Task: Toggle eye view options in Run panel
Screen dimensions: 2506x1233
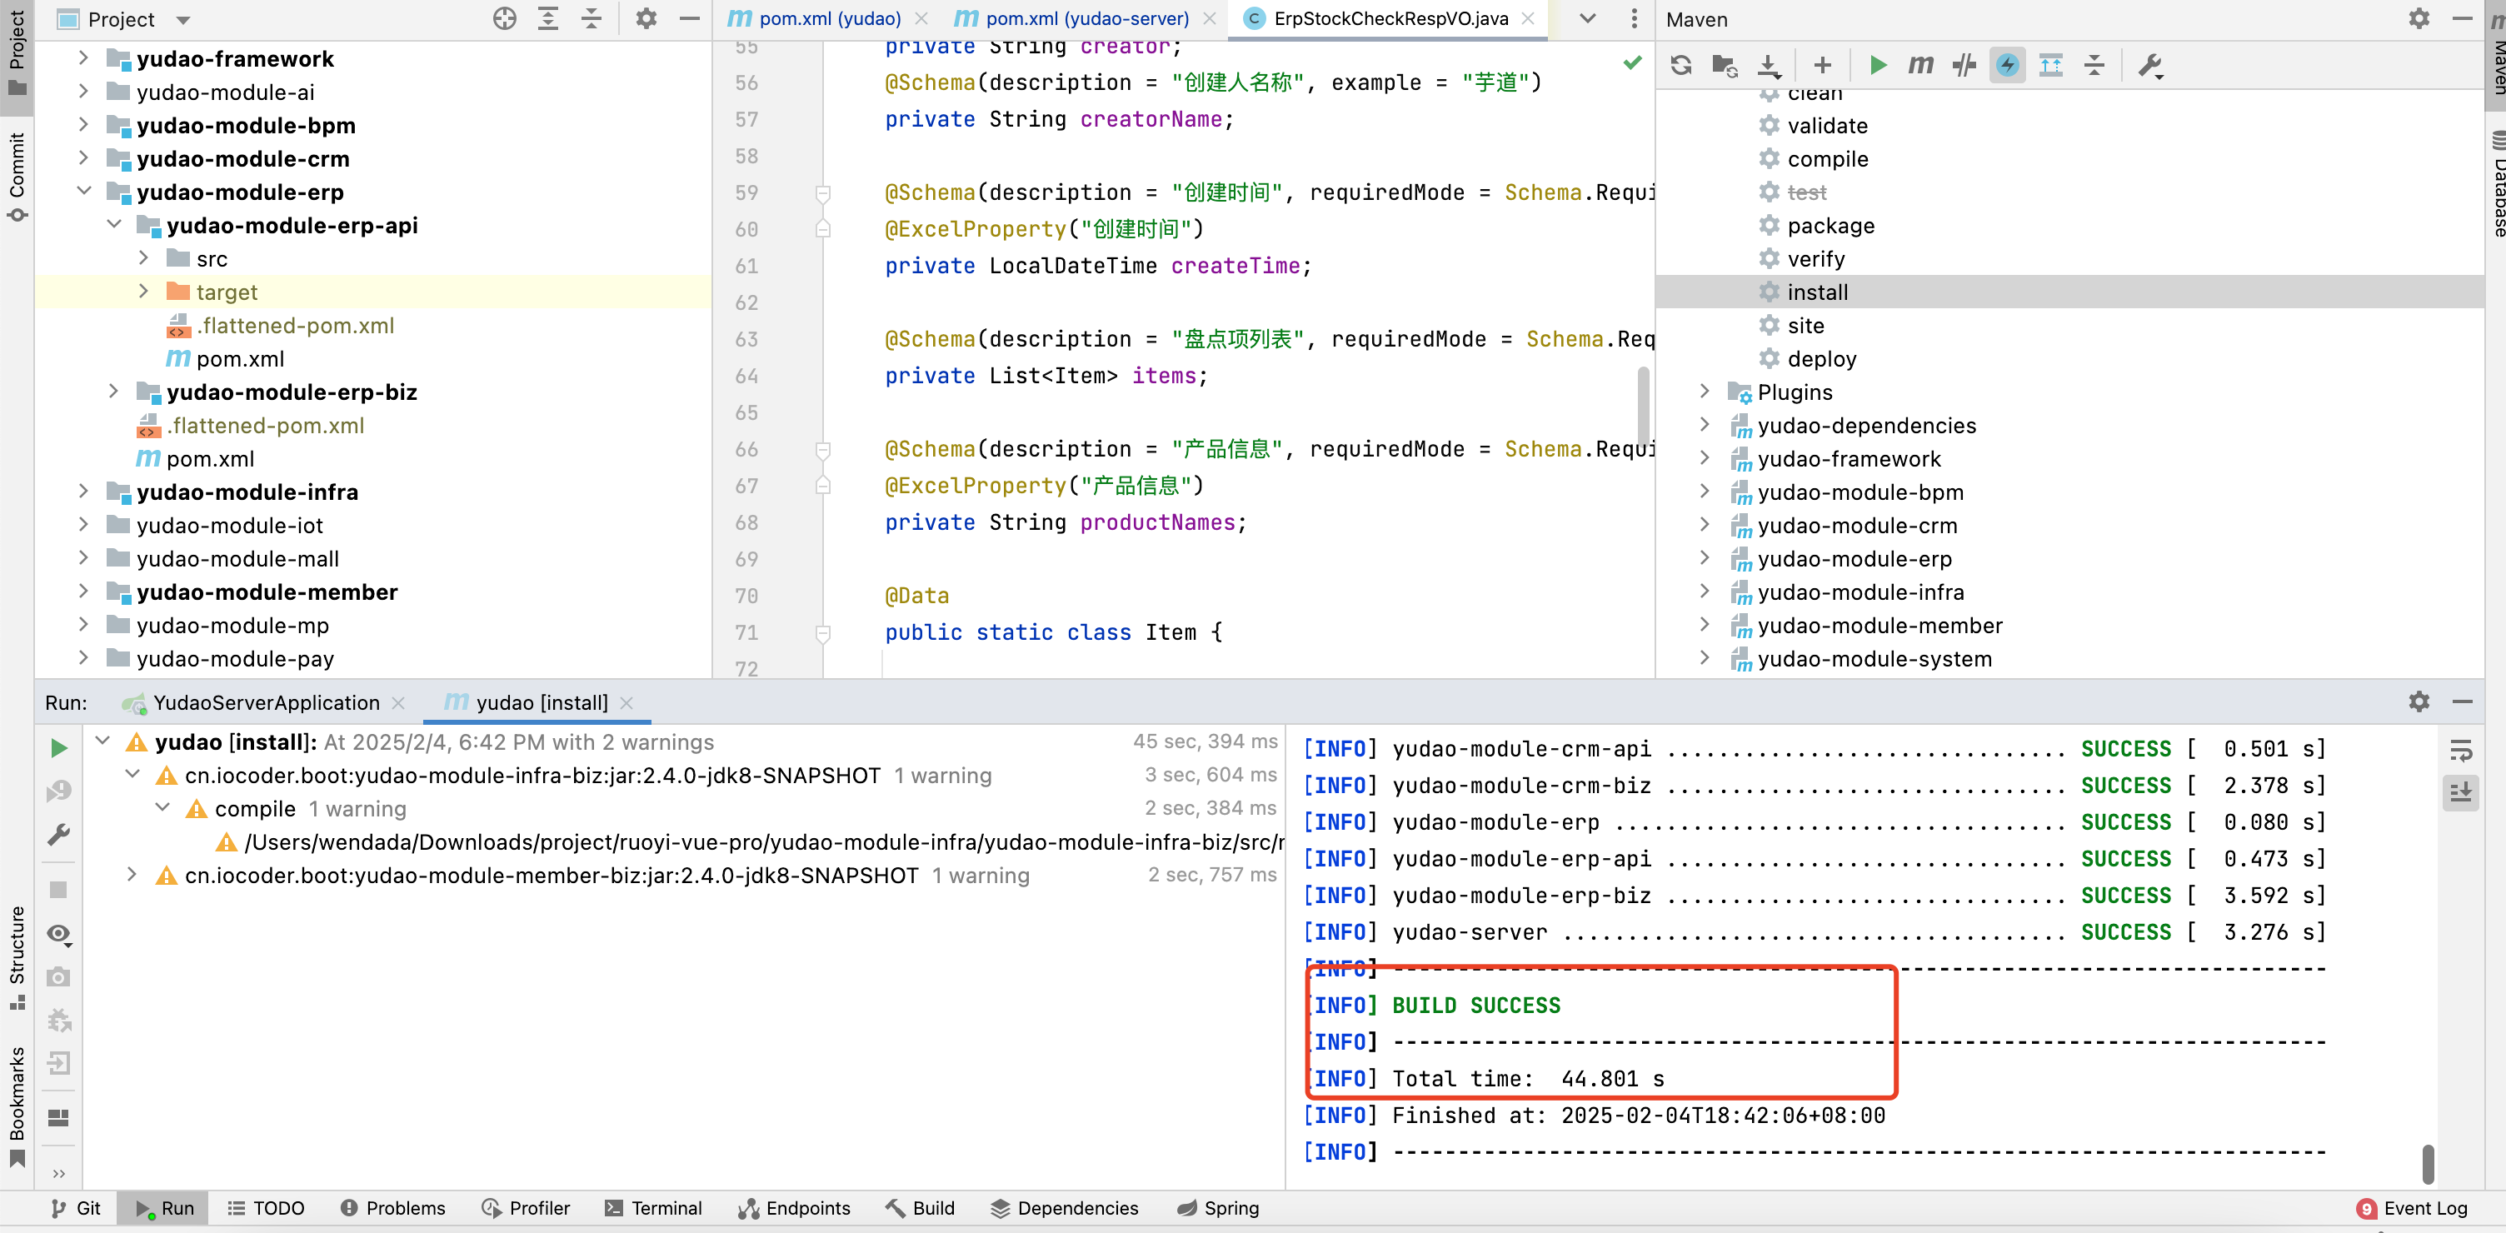Action: 58,934
